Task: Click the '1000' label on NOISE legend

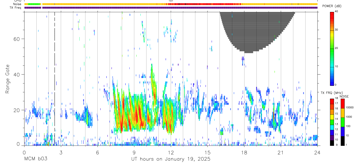Action: 349,117
